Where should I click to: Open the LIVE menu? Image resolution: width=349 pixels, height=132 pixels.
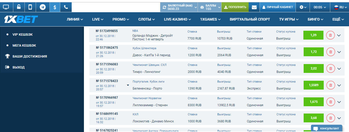pos(98,19)
